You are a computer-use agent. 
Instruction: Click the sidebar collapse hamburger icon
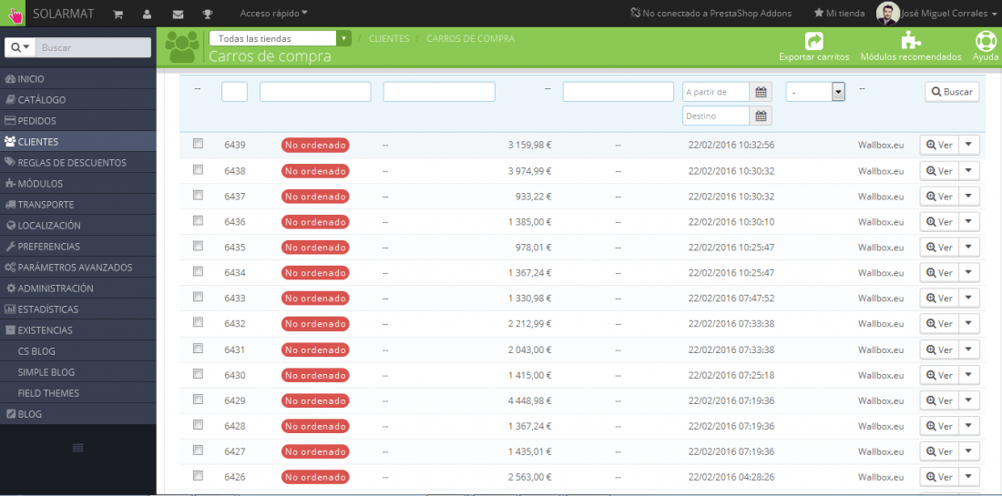(x=78, y=448)
